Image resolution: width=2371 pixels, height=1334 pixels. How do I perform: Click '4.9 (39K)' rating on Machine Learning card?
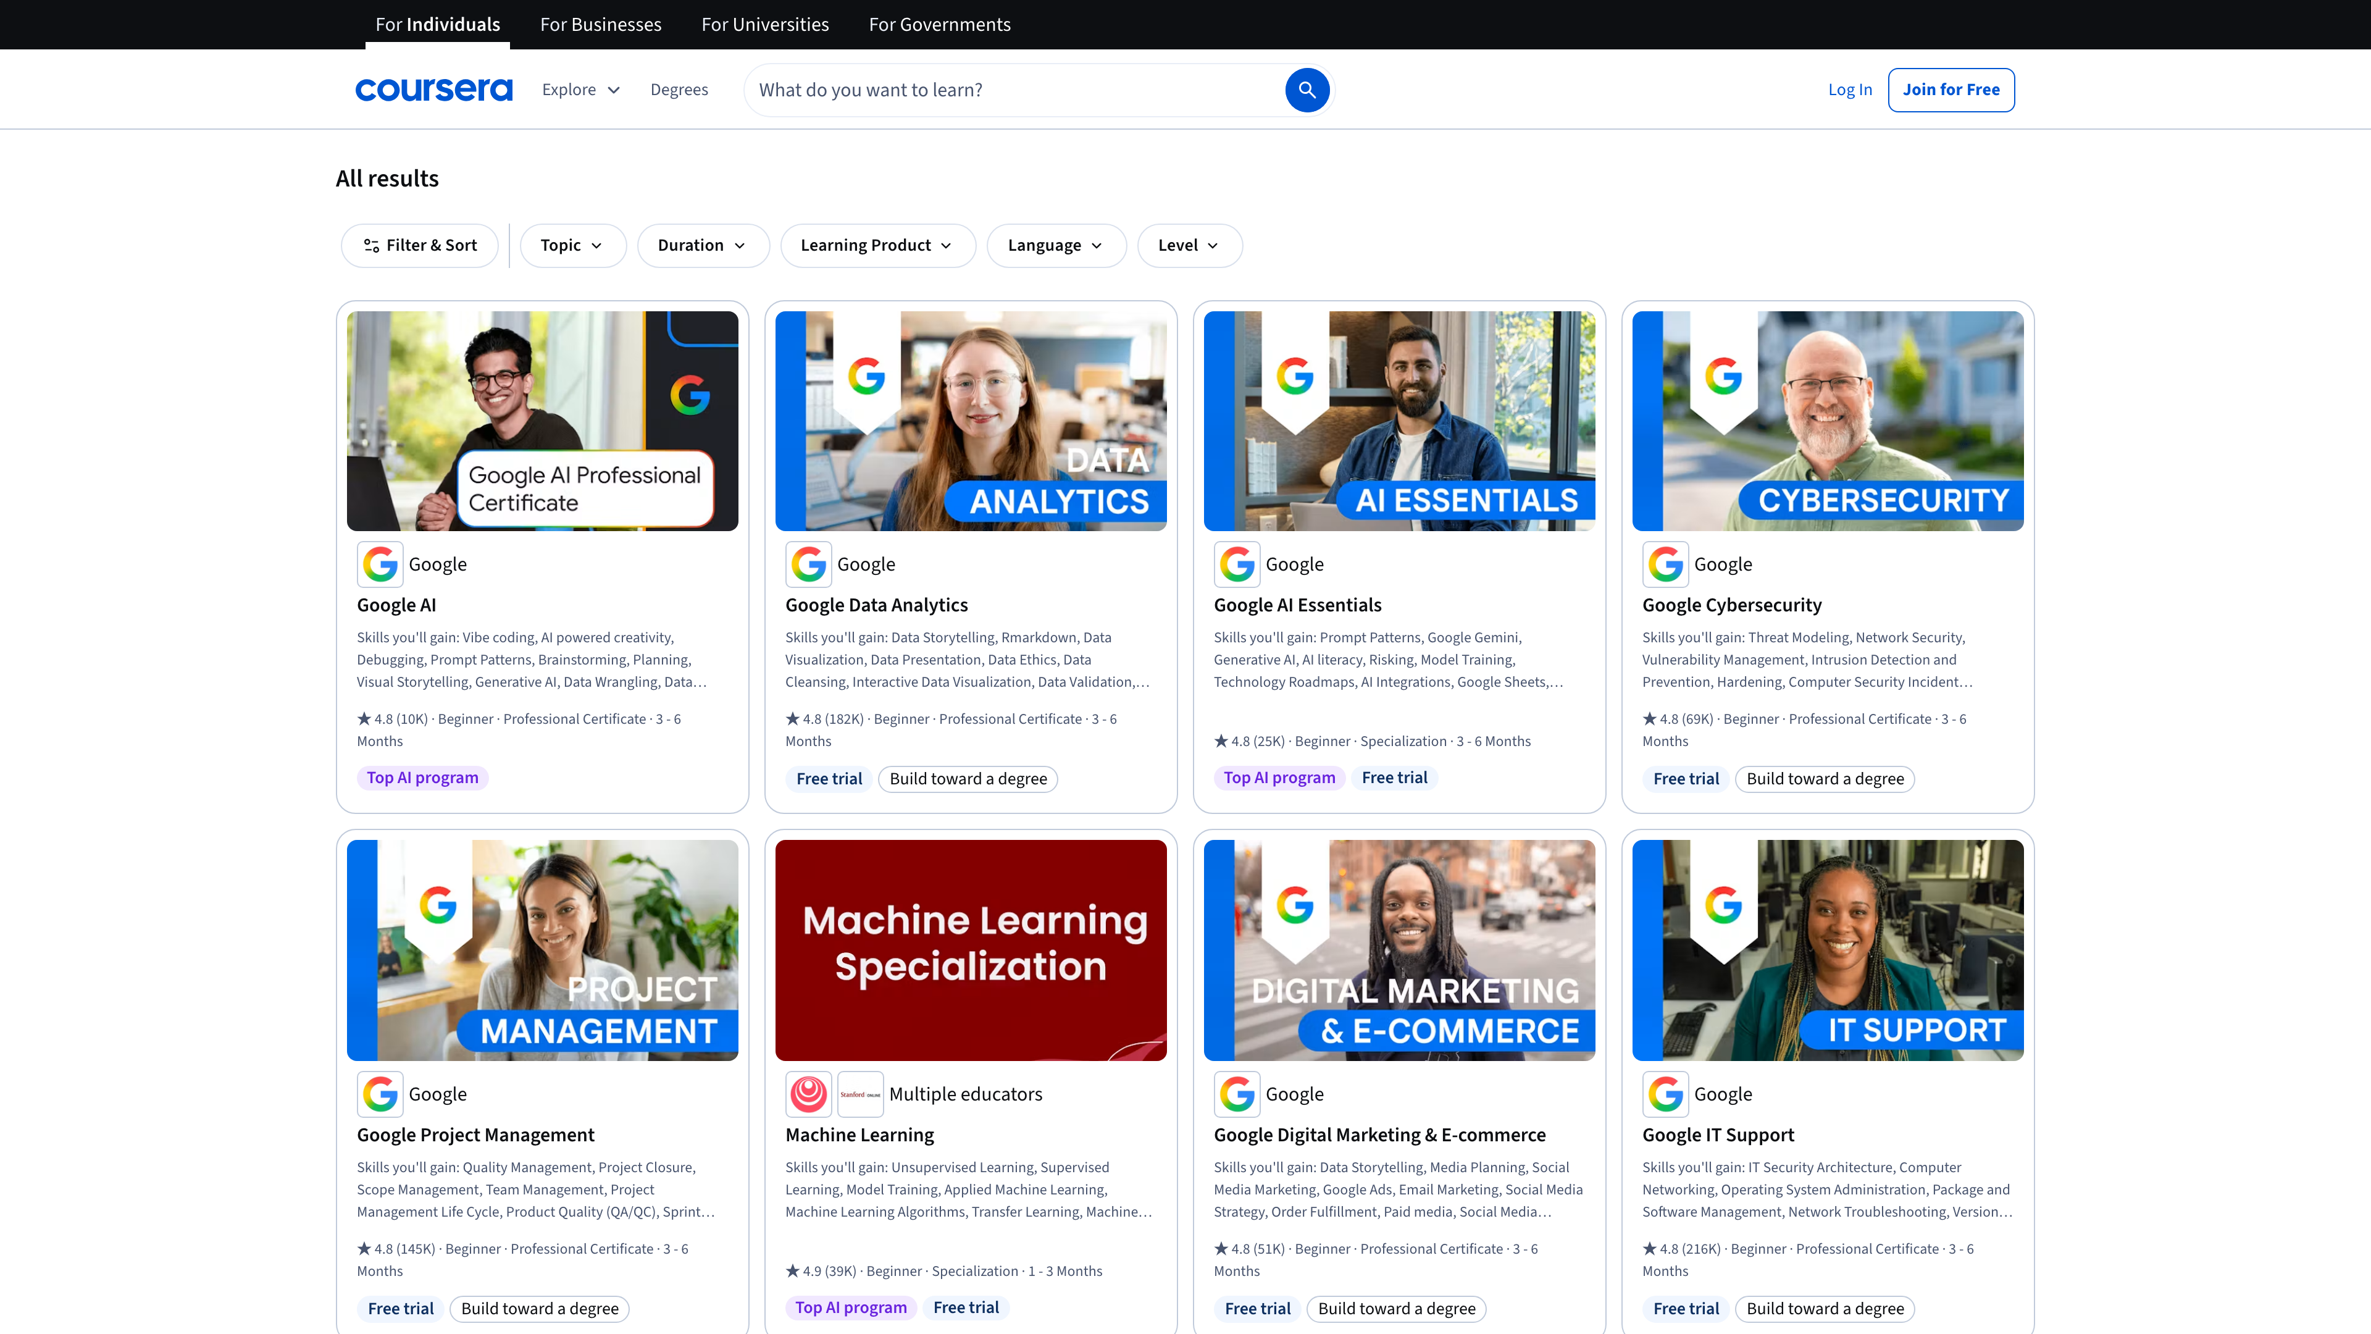pos(821,1272)
